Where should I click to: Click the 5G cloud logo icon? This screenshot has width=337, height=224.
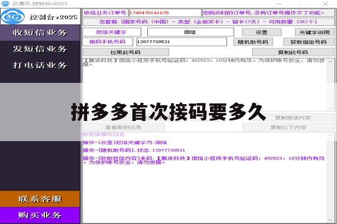click(13, 16)
